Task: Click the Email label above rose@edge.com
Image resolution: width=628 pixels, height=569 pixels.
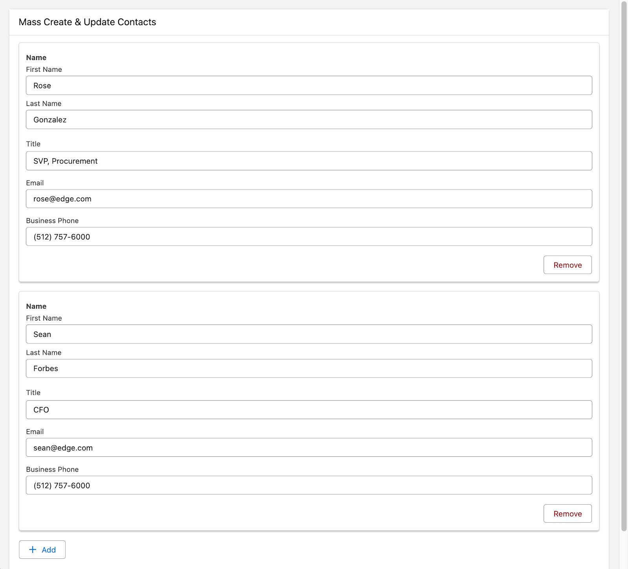Action: [x=35, y=183]
